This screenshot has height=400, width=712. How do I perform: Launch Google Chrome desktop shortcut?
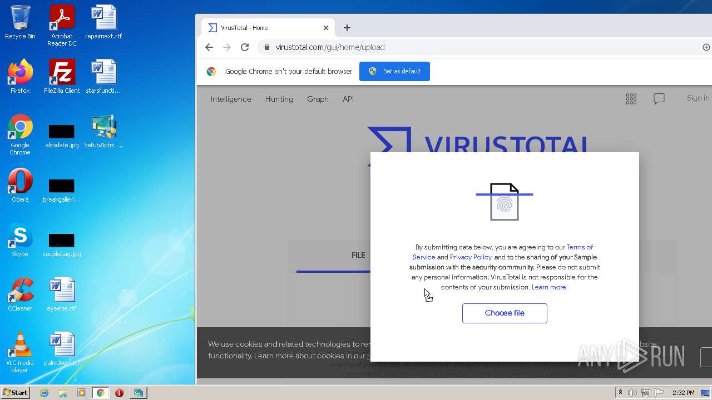(x=20, y=134)
